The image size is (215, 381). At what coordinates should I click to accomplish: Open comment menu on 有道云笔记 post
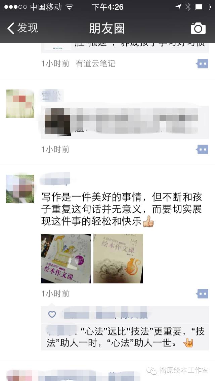202,64
